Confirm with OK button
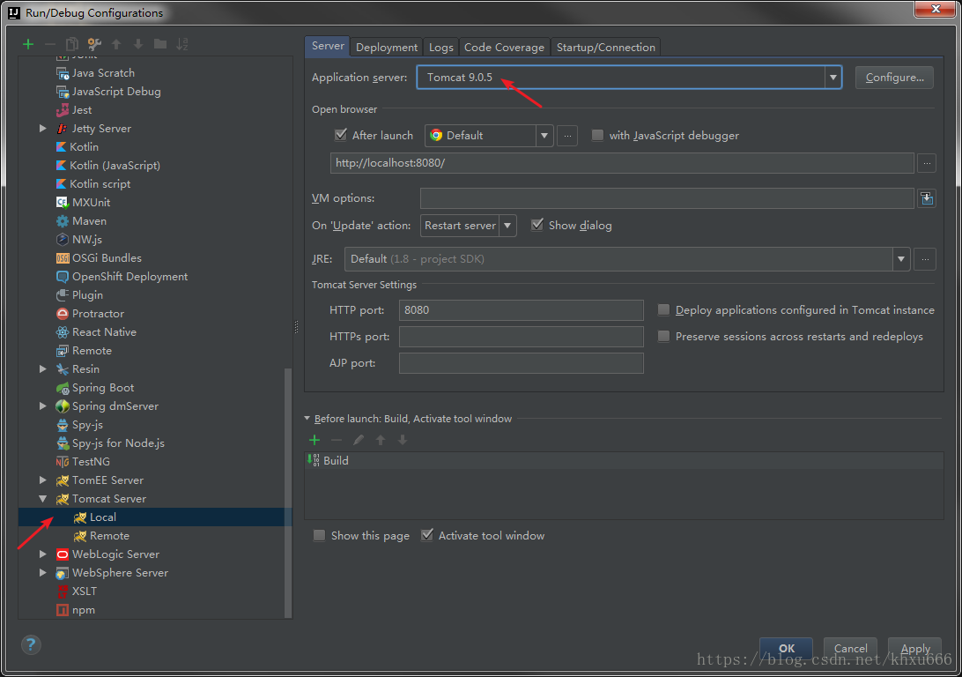Screen dimensions: 962x677 (787, 648)
